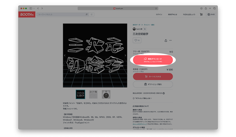Open the 素材データ breadcrumb link

[136, 25]
